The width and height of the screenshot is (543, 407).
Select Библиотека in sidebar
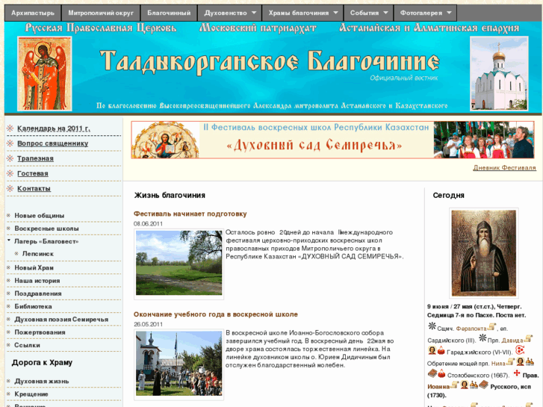tap(33, 306)
